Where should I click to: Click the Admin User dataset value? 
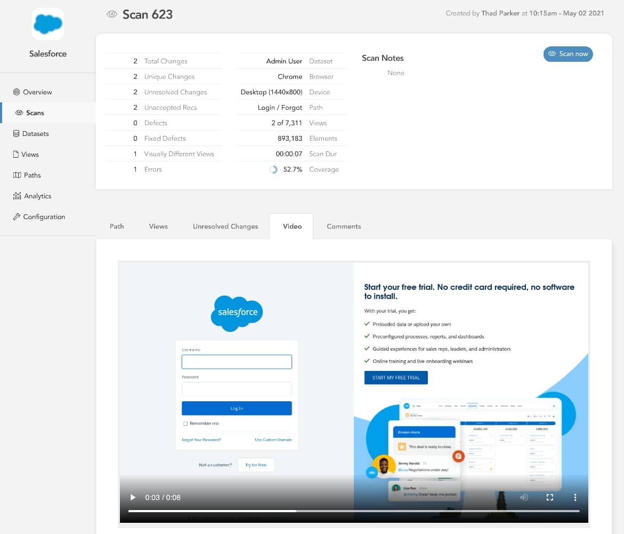(x=284, y=61)
